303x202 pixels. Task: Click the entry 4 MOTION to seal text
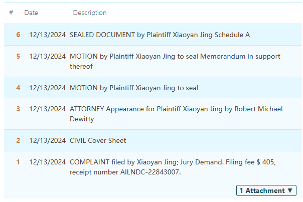click(134, 88)
